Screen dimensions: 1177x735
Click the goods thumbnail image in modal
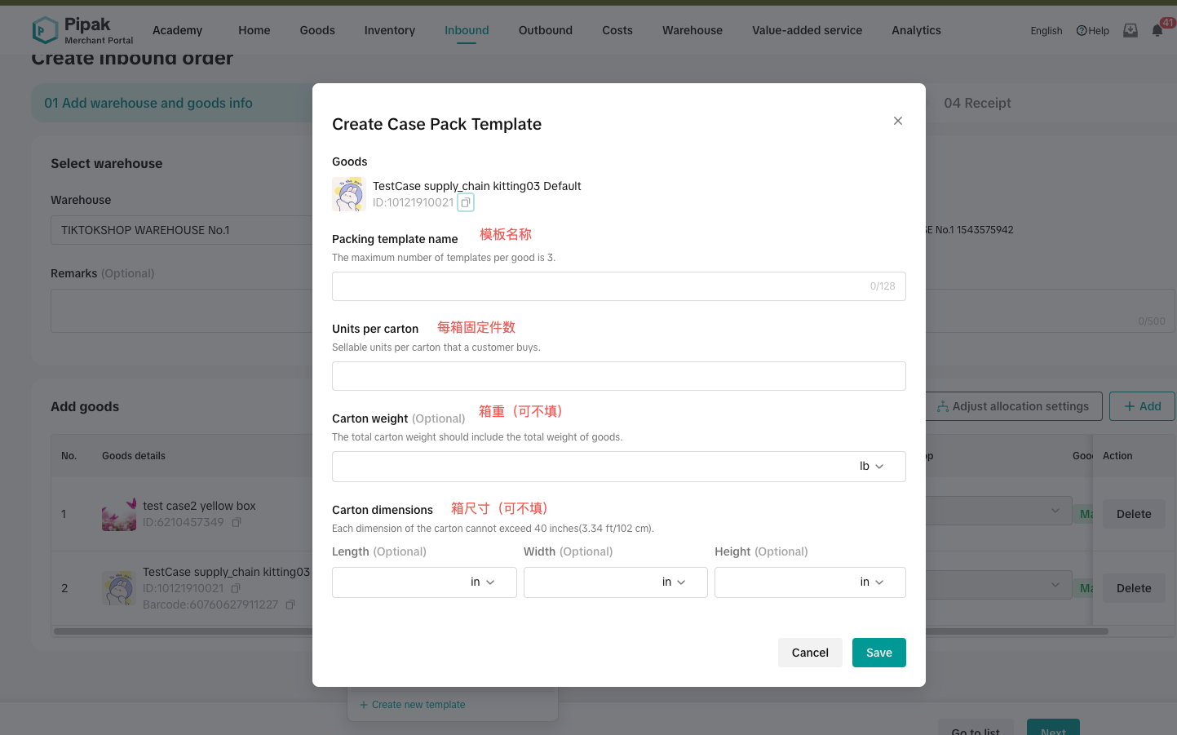(x=348, y=194)
